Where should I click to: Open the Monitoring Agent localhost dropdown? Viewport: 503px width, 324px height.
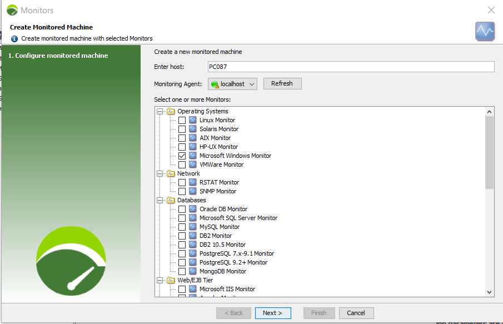coord(233,84)
